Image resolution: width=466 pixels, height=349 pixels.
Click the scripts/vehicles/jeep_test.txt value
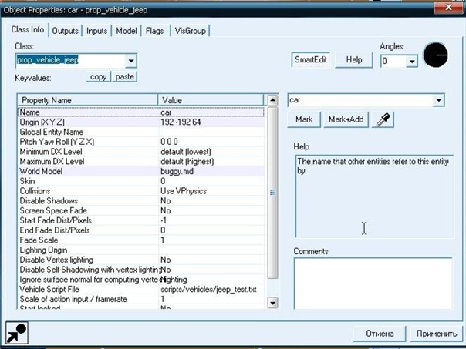coord(208,289)
